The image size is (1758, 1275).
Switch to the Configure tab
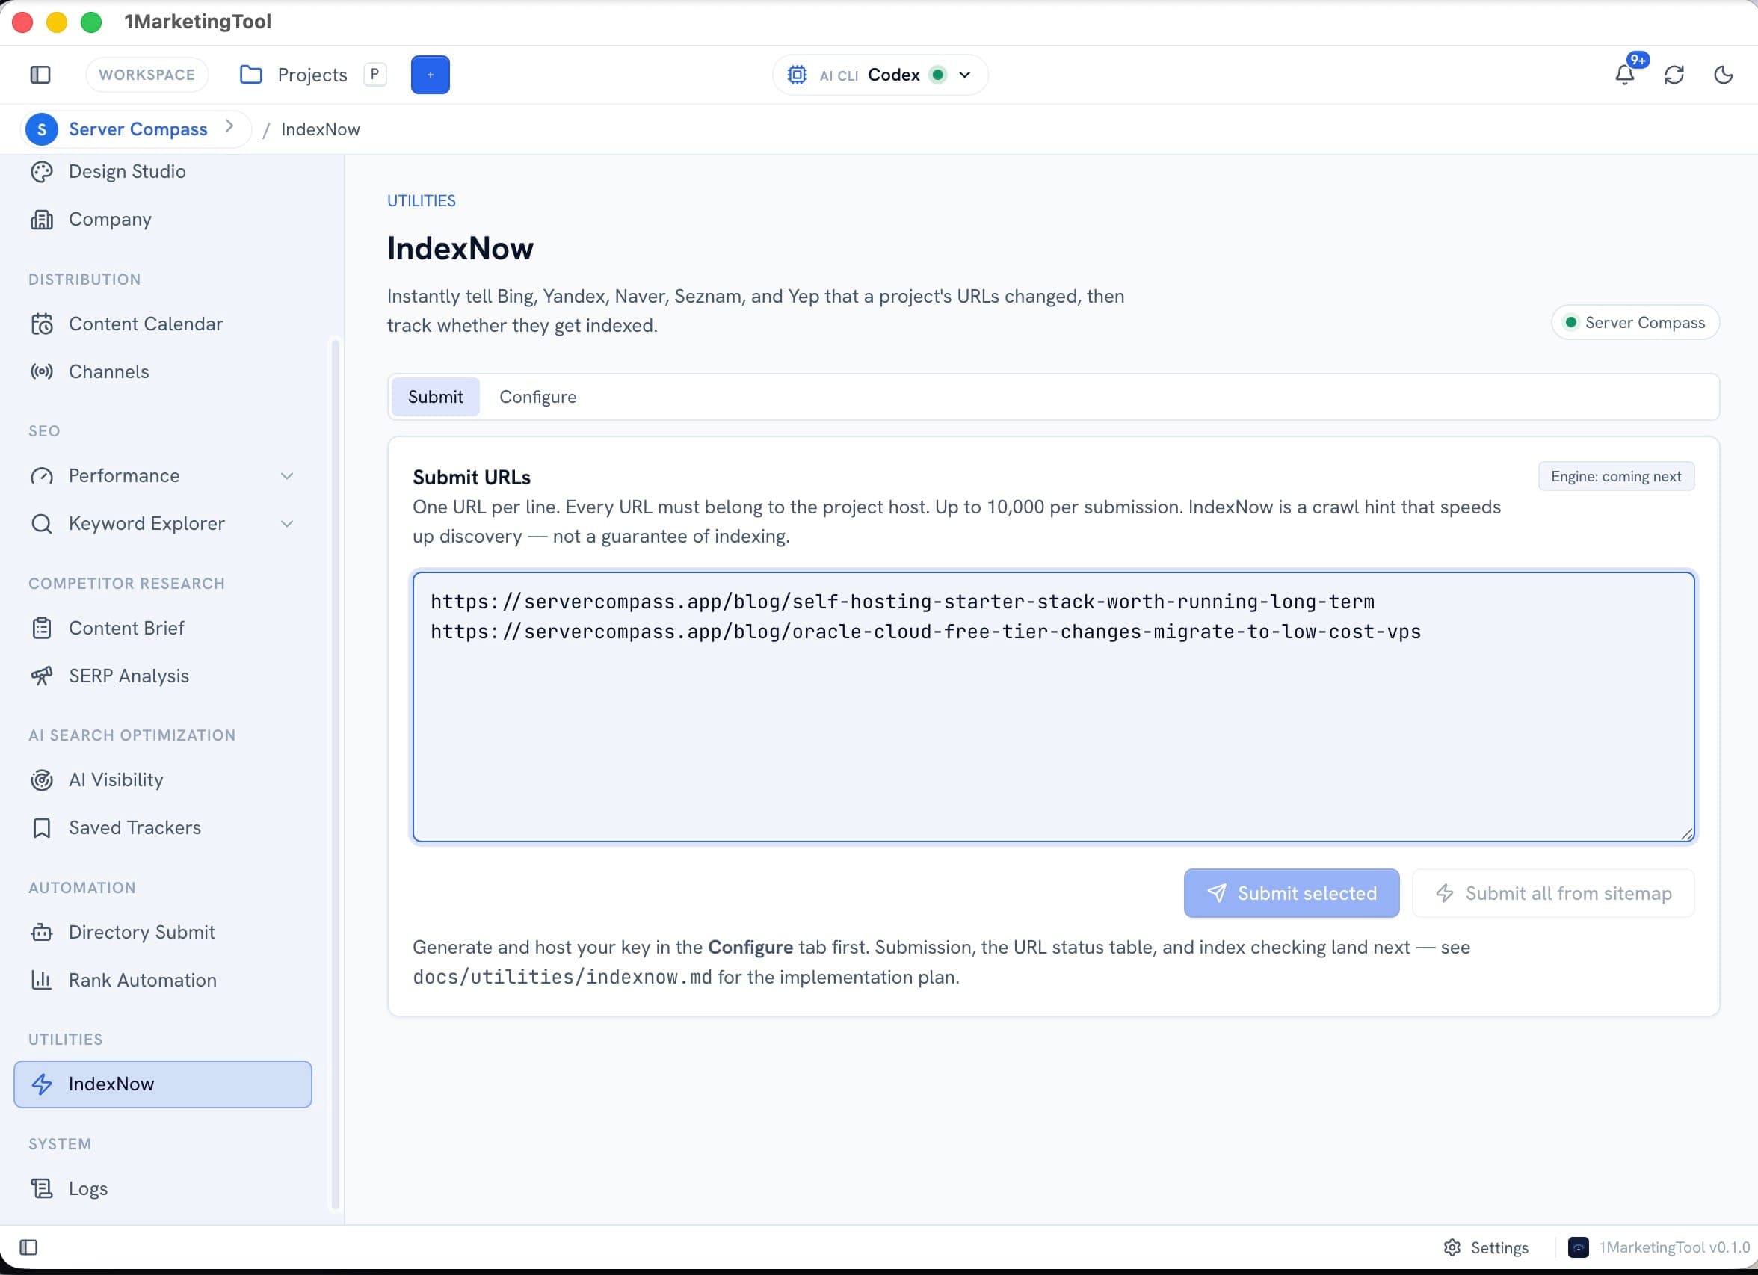coord(538,397)
